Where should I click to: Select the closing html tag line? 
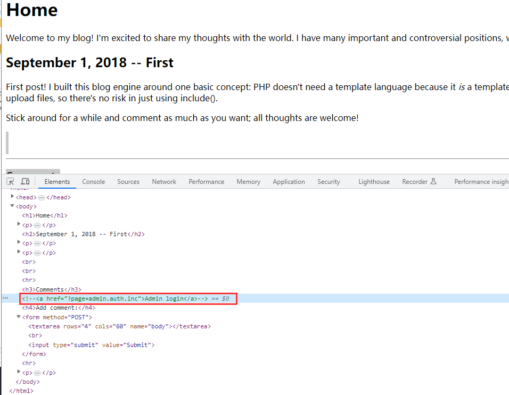(x=21, y=391)
